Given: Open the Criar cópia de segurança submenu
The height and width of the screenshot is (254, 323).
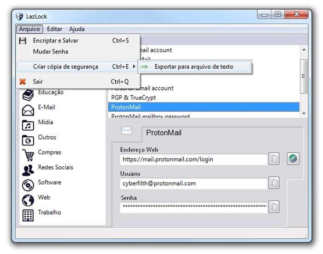Looking at the screenshot, I should point(78,67).
